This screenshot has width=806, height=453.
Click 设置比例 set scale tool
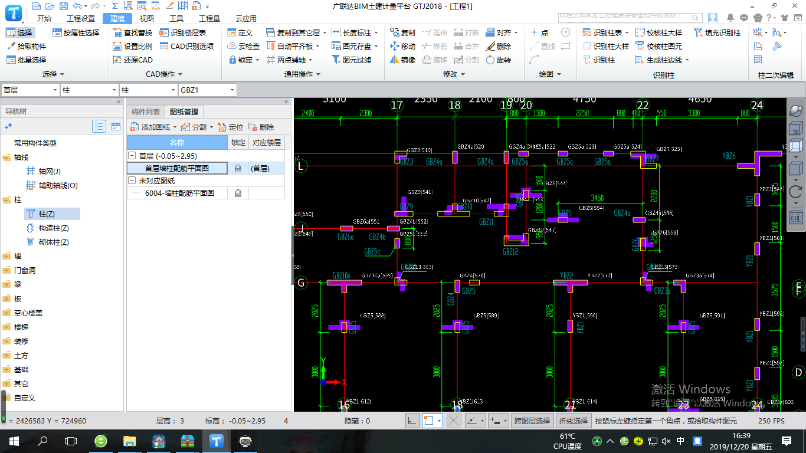[133, 46]
